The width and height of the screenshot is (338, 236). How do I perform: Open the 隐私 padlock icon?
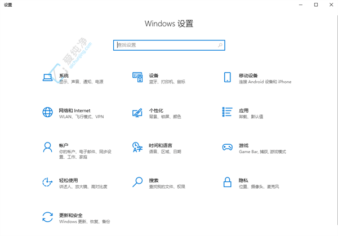pyautogui.click(x=227, y=182)
